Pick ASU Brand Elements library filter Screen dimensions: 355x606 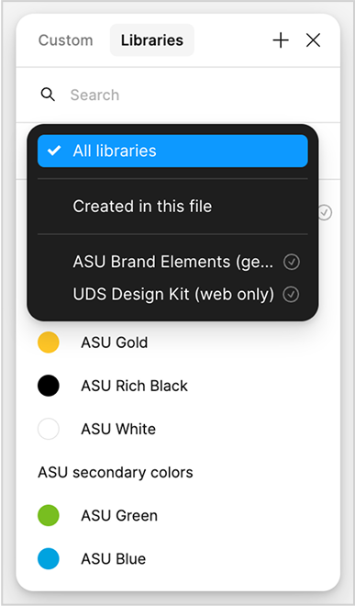point(172,262)
